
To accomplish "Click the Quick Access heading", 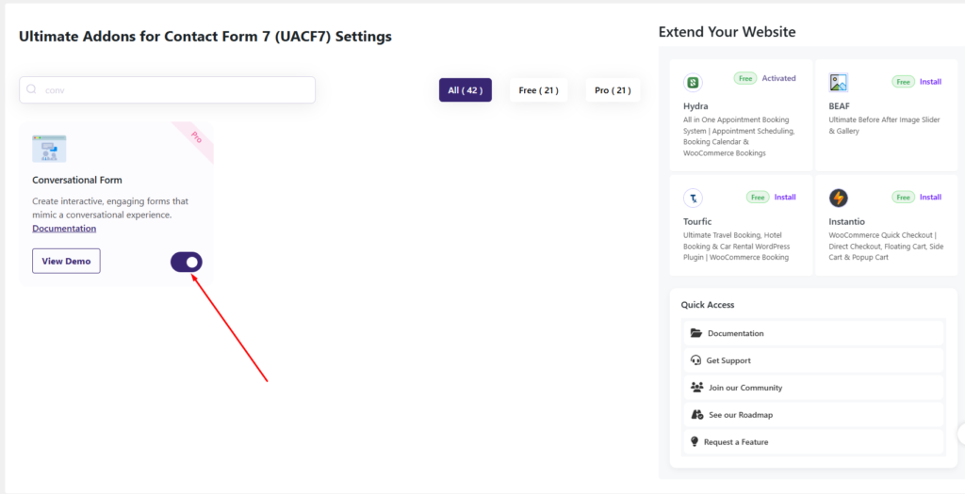I will [708, 305].
